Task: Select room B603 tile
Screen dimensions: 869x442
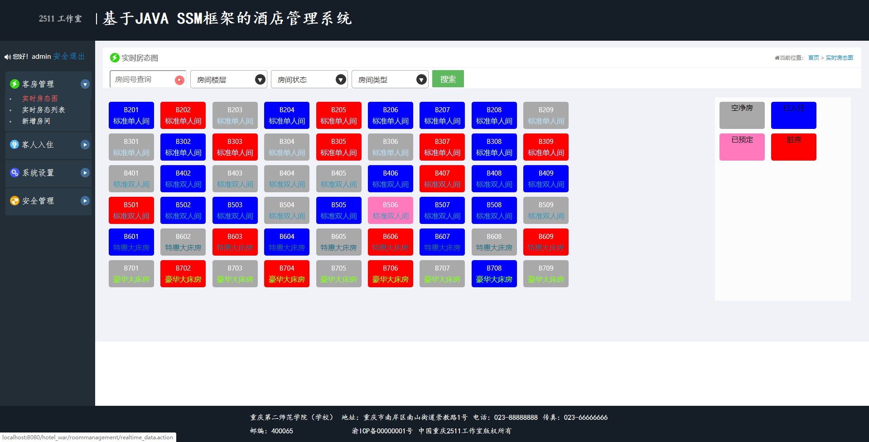Action: coord(235,242)
